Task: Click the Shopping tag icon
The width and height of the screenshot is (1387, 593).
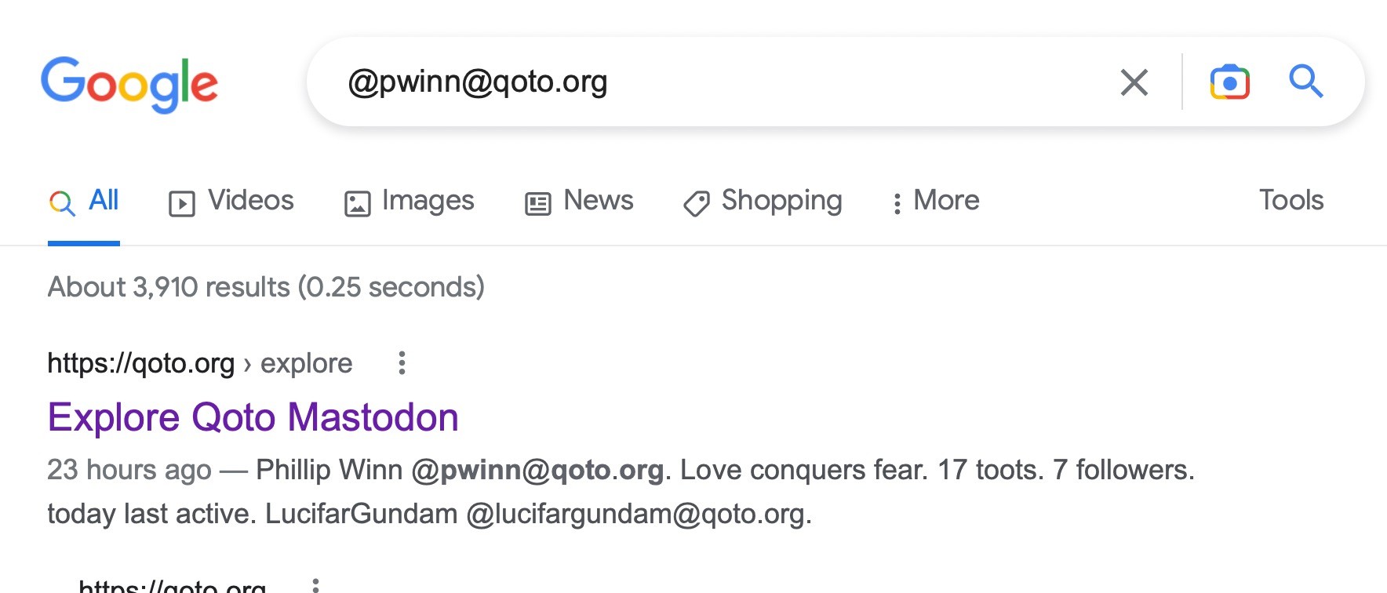Action: (x=696, y=204)
